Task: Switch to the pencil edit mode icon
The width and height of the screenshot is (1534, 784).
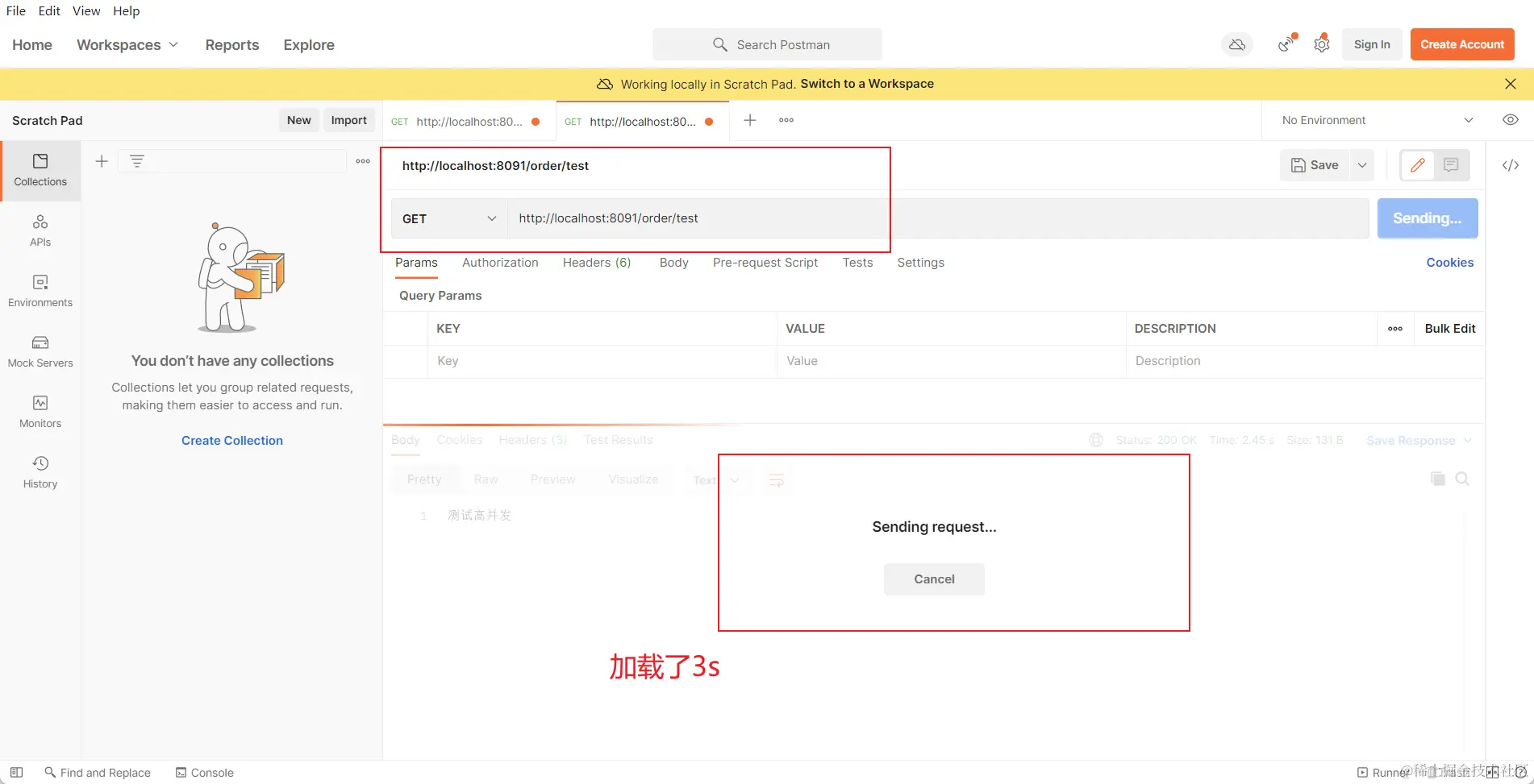Action: click(x=1418, y=165)
